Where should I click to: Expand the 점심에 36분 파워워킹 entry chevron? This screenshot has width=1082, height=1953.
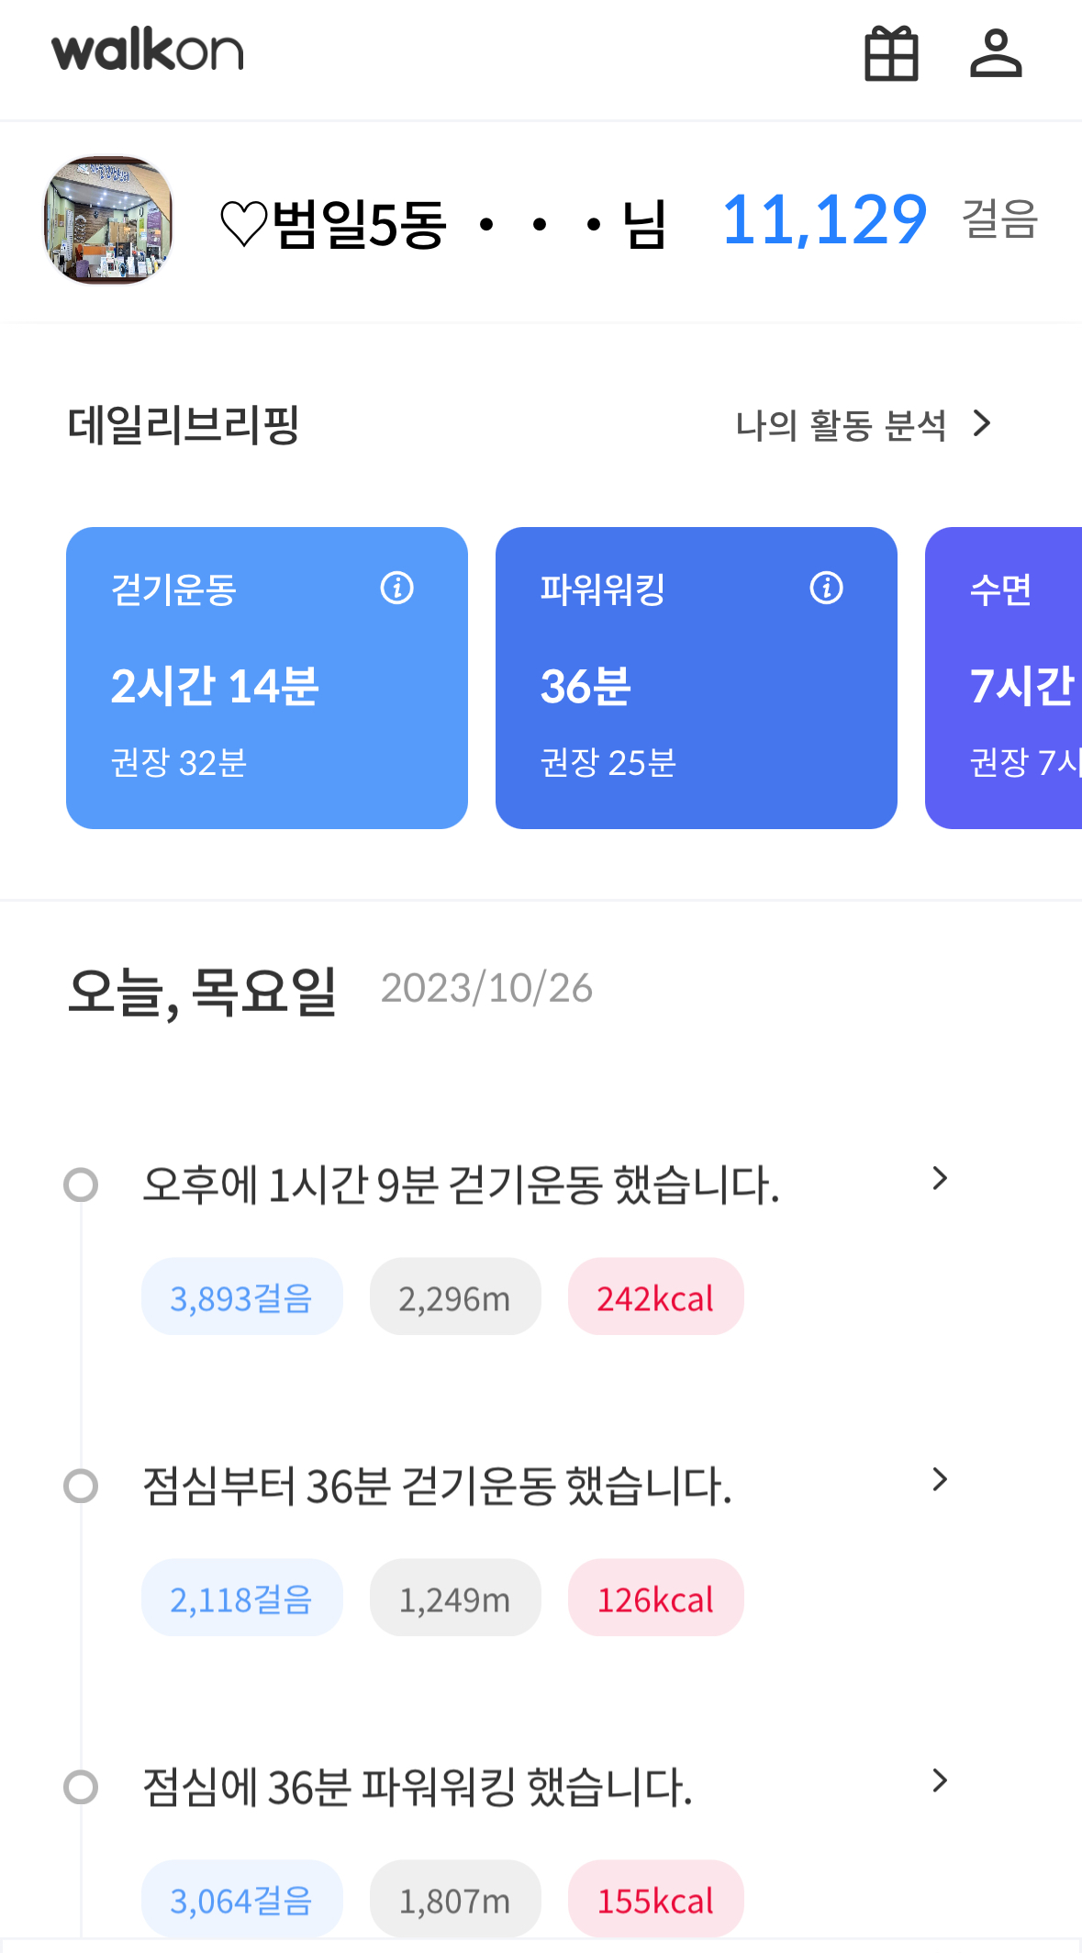[939, 1781]
